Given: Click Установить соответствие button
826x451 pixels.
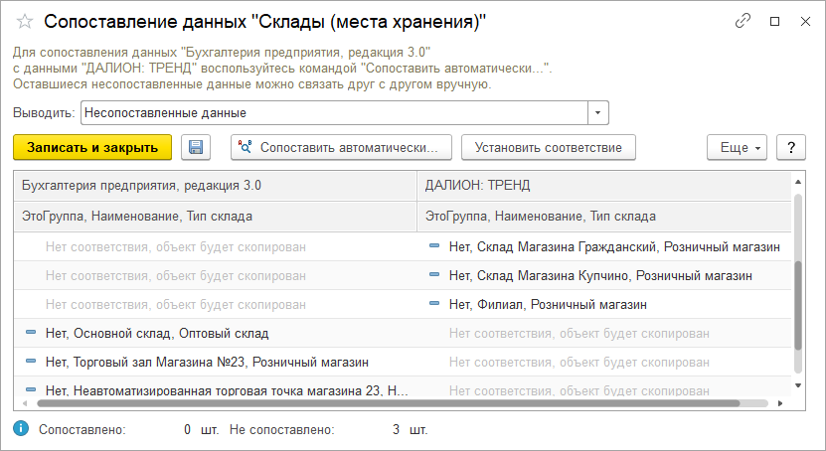Looking at the screenshot, I should point(548,148).
